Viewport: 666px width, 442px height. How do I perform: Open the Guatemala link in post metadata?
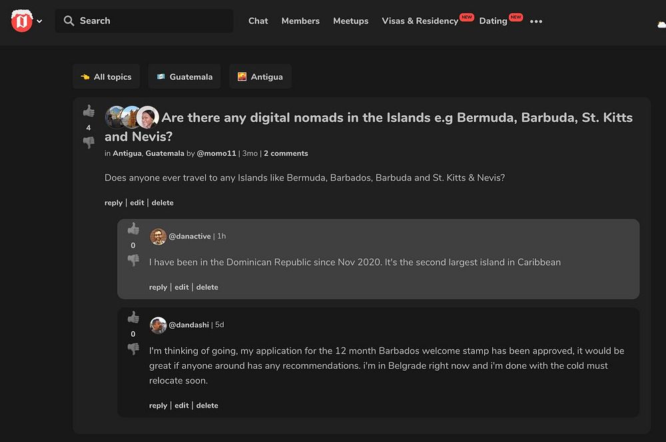click(165, 153)
